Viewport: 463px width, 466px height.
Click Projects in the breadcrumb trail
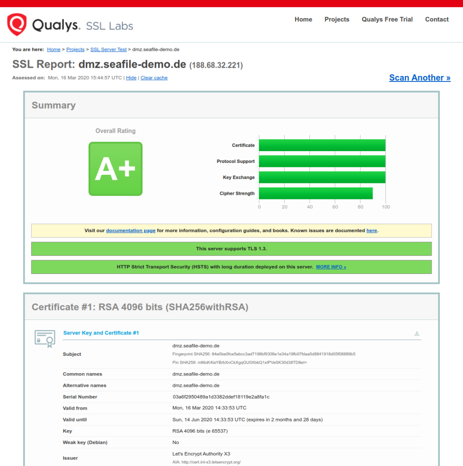pyautogui.click(x=75, y=50)
